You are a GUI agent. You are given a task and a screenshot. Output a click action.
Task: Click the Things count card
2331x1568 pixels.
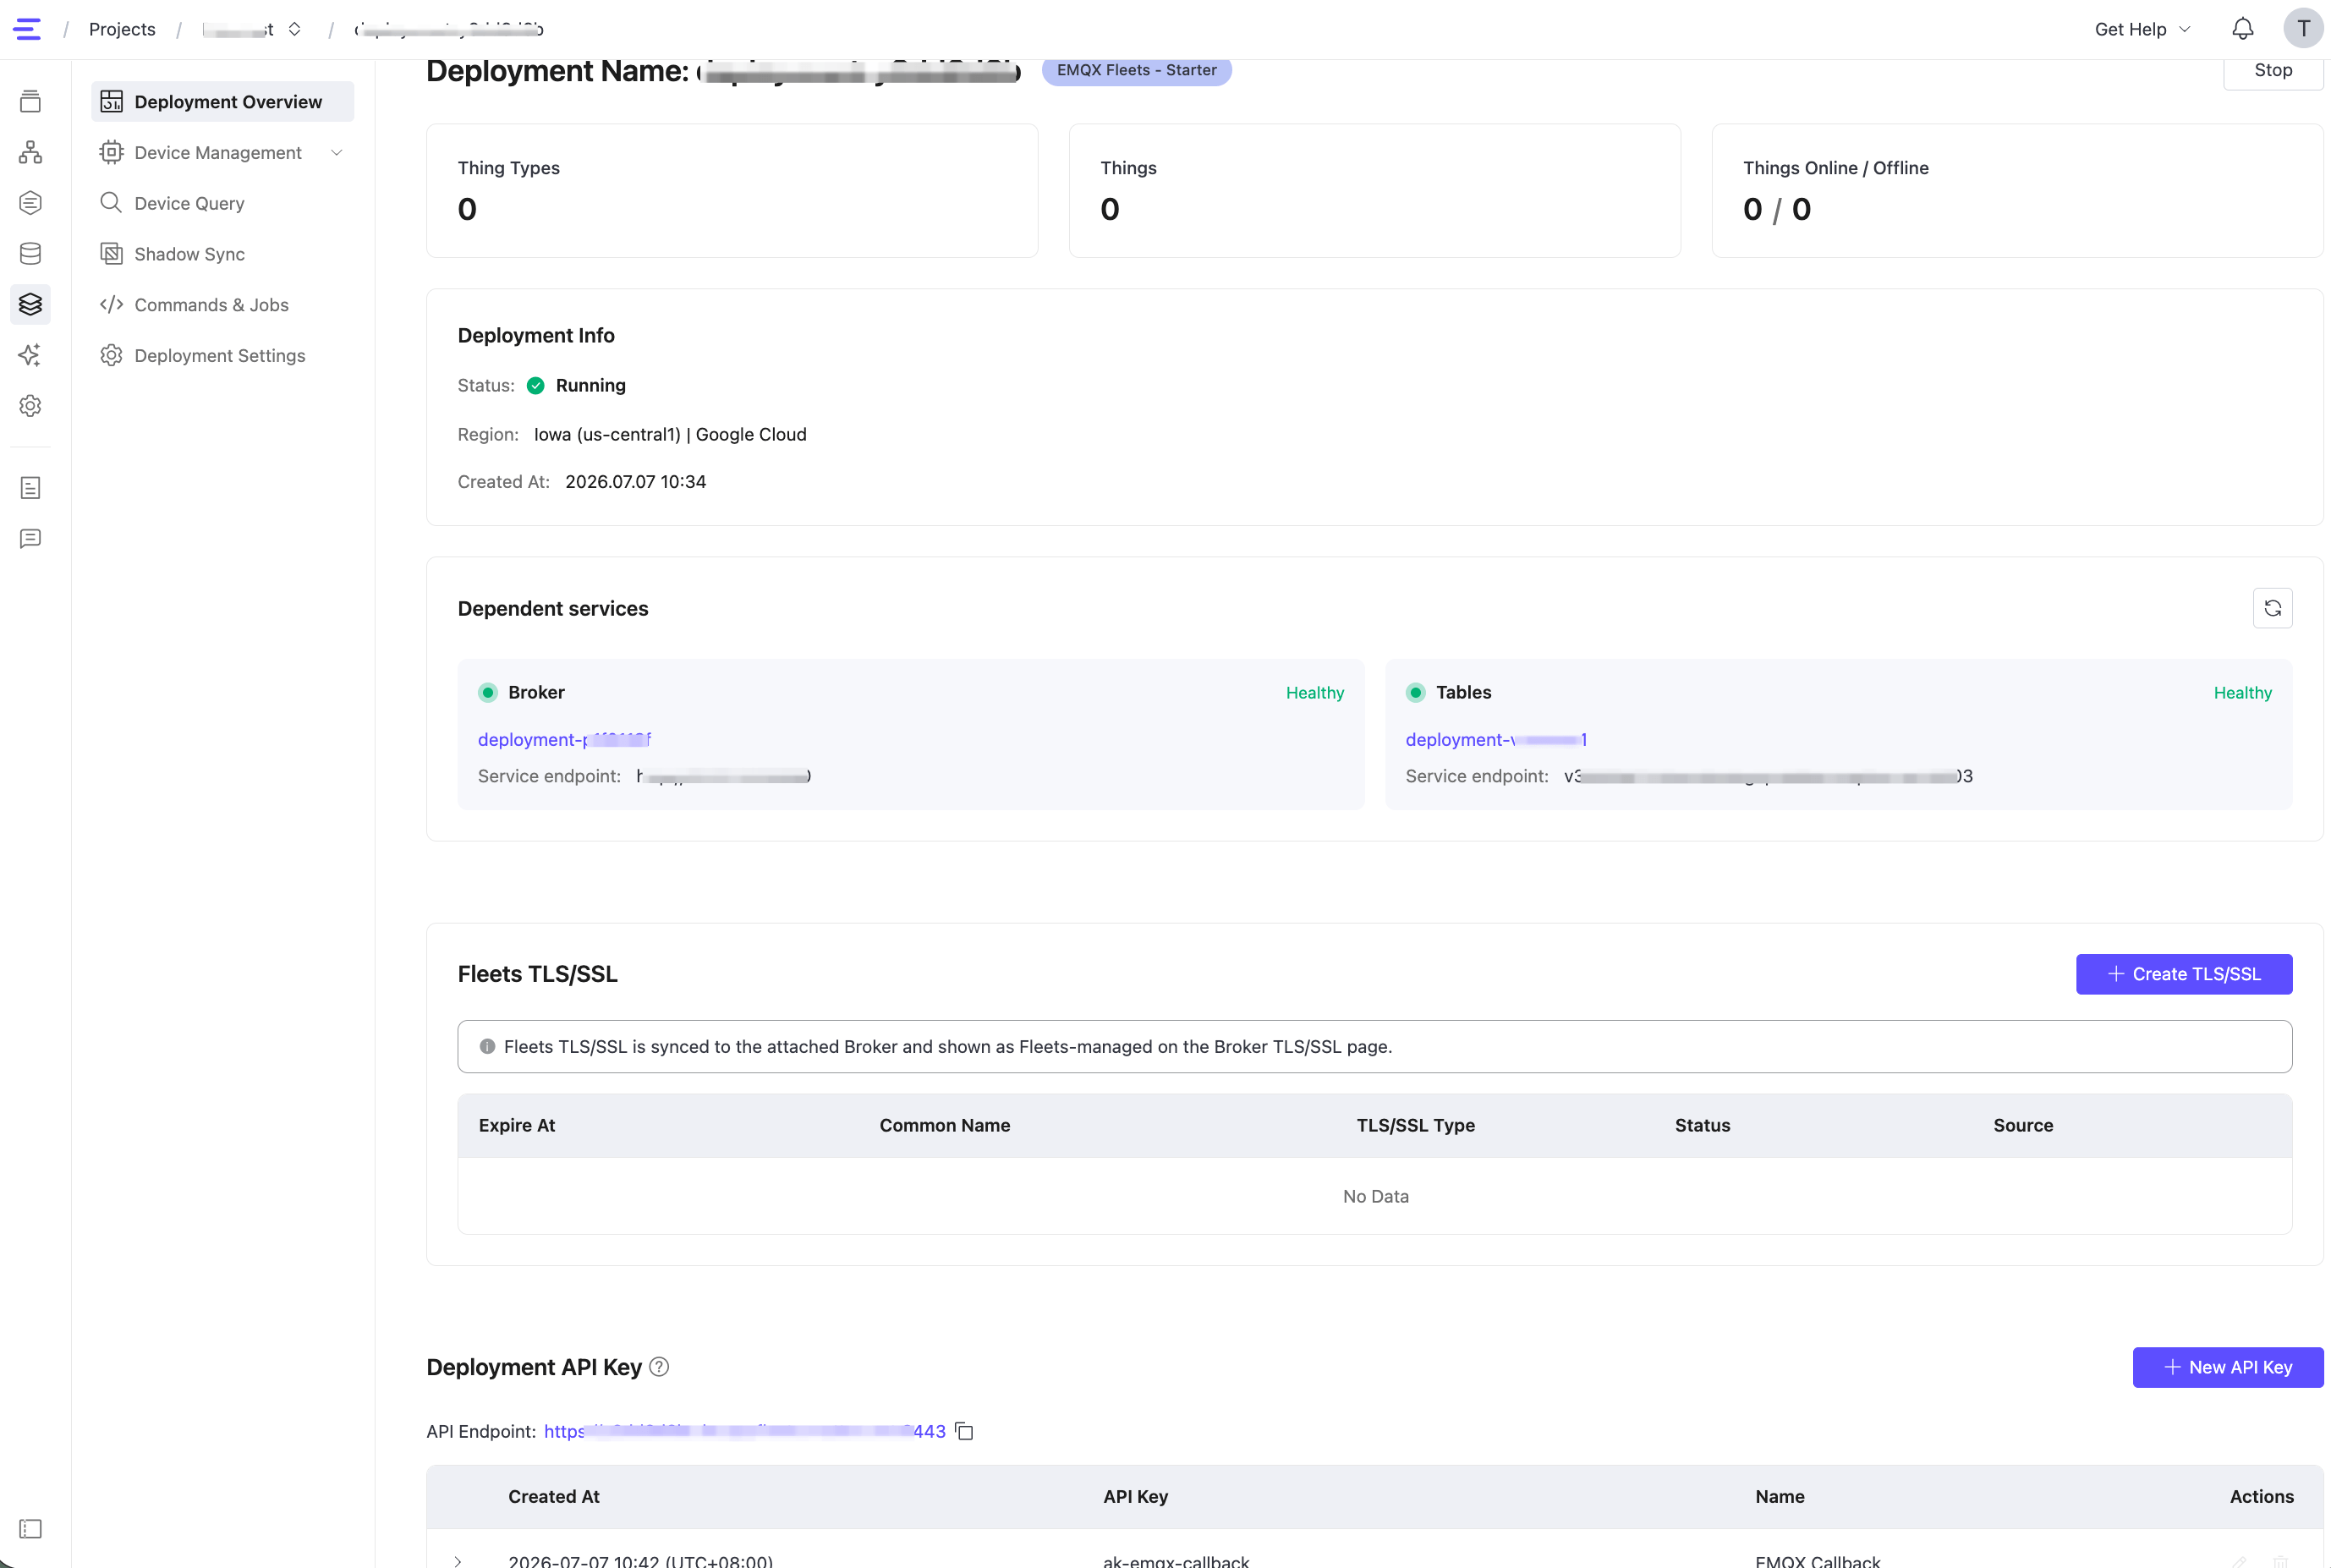(x=1374, y=191)
